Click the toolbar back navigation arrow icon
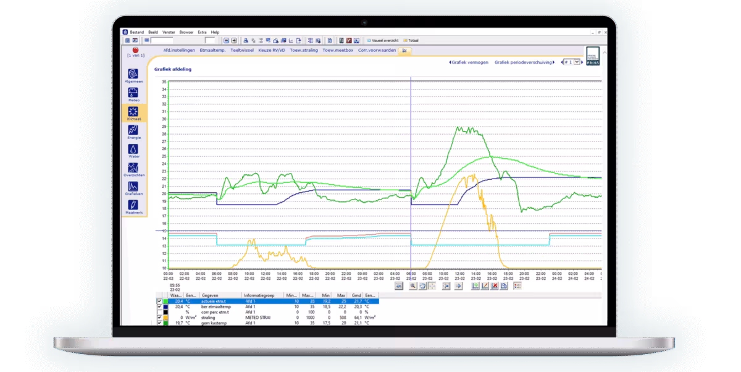The height and width of the screenshot is (372, 741). click(227, 40)
